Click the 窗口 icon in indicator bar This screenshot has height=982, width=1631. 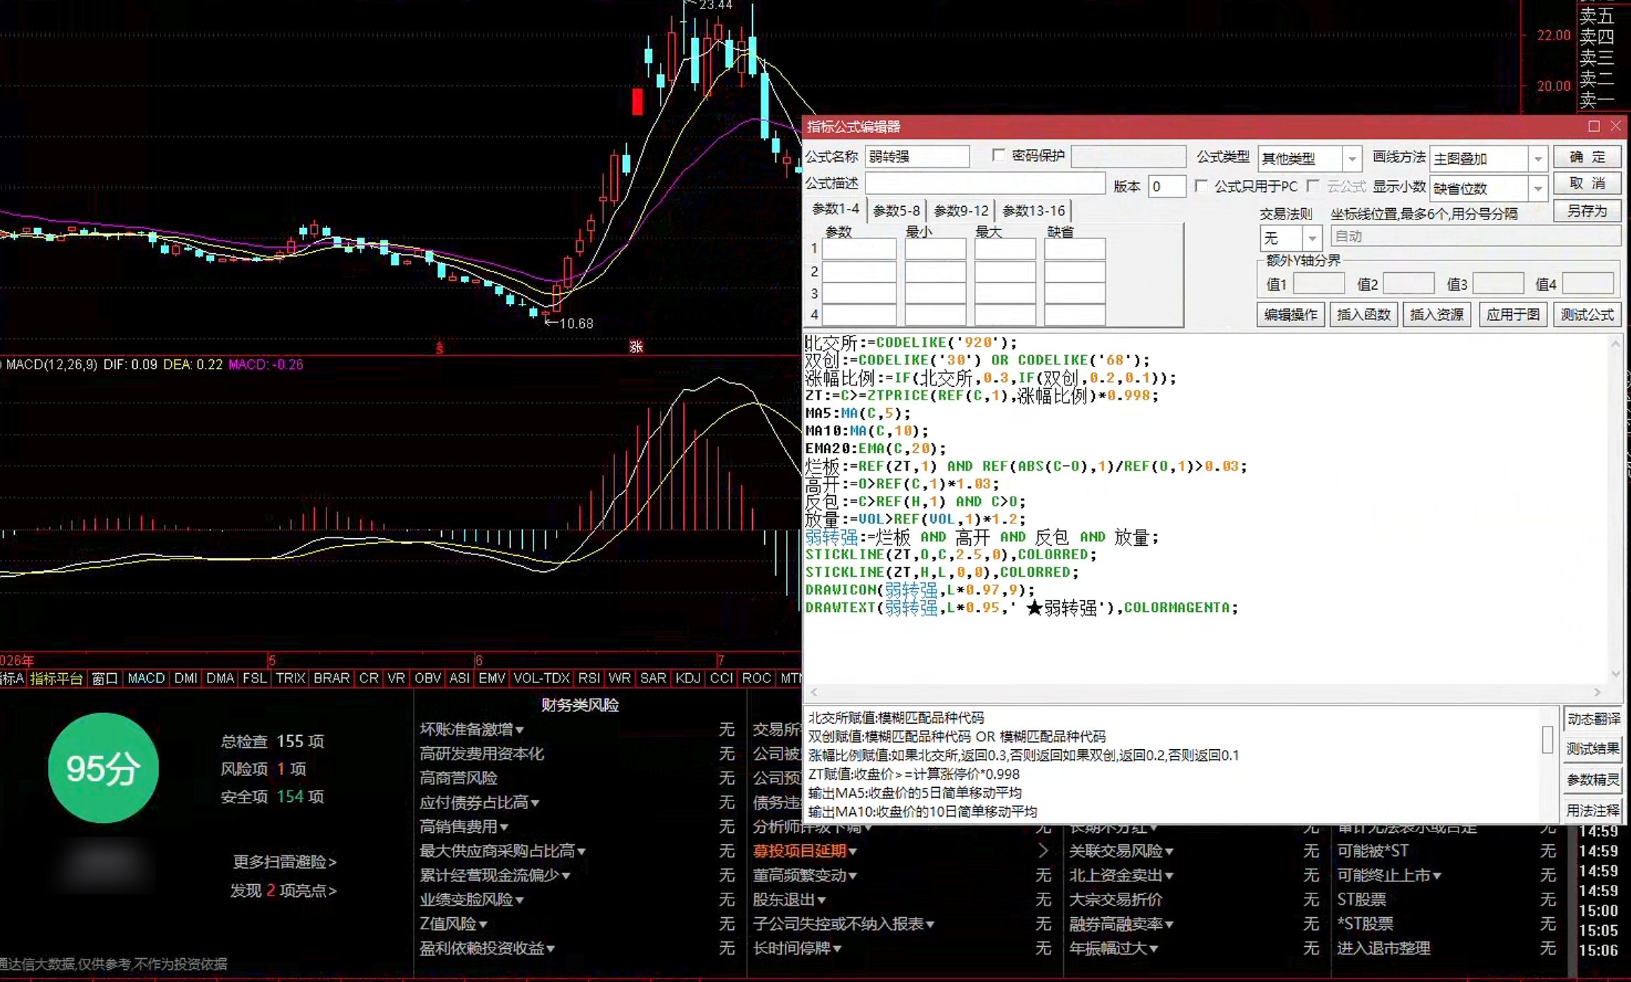[x=105, y=679]
